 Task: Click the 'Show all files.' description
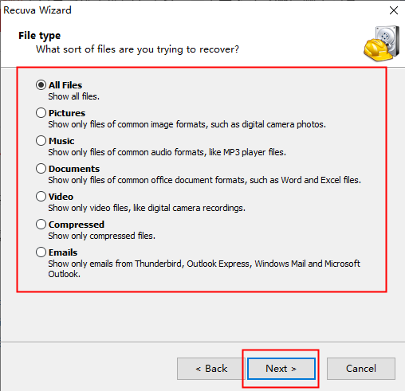[x=74, y=96]
